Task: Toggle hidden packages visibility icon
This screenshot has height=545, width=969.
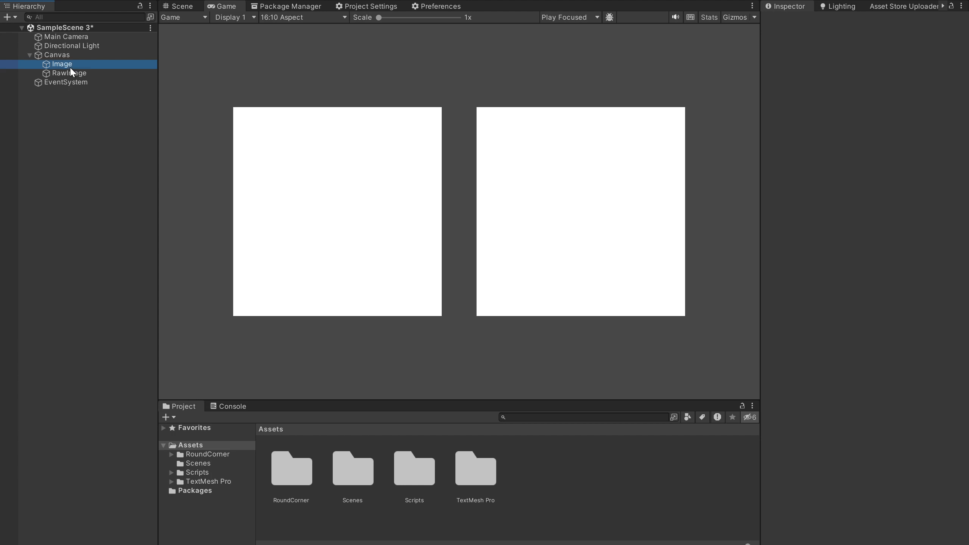Action: click(749, 417)
